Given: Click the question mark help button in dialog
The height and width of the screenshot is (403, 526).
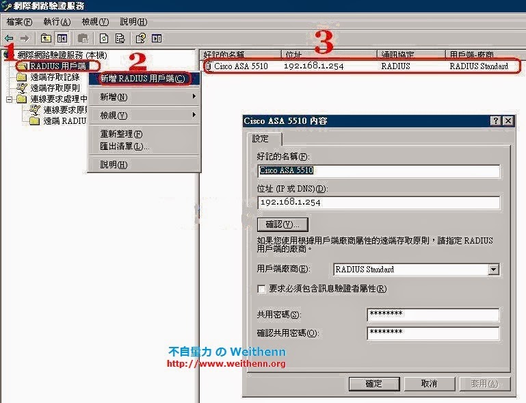Looking at the screenshot, I should tap(495, 121).
